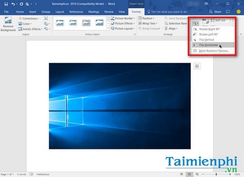Click Bring Forward

point(149,28)
